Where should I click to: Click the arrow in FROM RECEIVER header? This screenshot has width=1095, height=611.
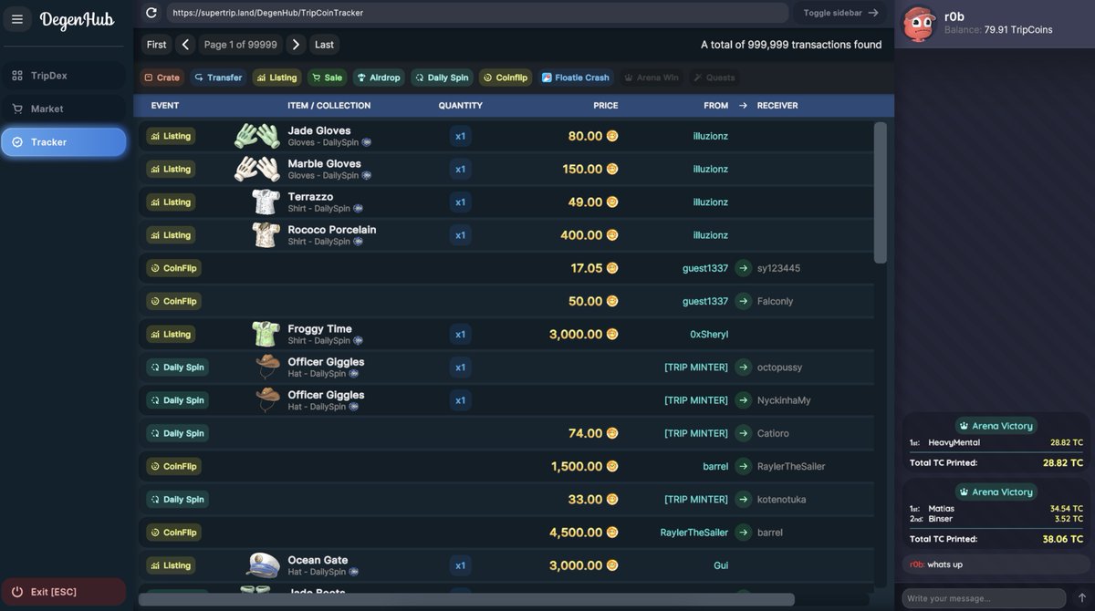coord(743,106)
